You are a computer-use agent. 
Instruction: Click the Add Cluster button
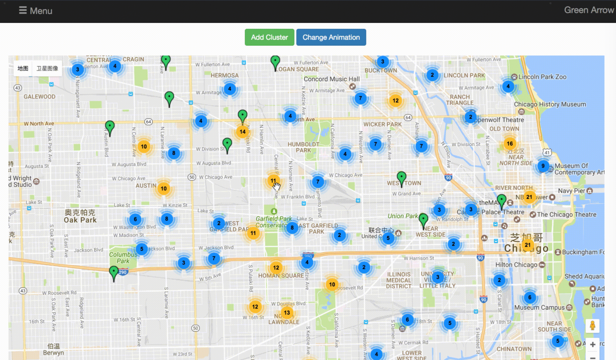coord(269,37)
